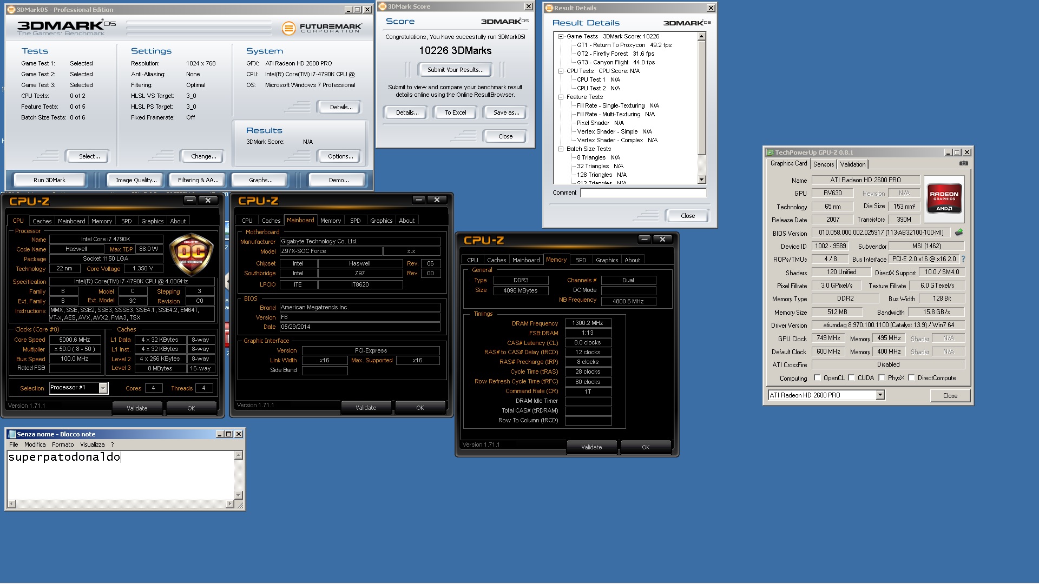Collapse the Feature Tests tree node
This screenshot has width=1039, height=584.
[561, 97]
